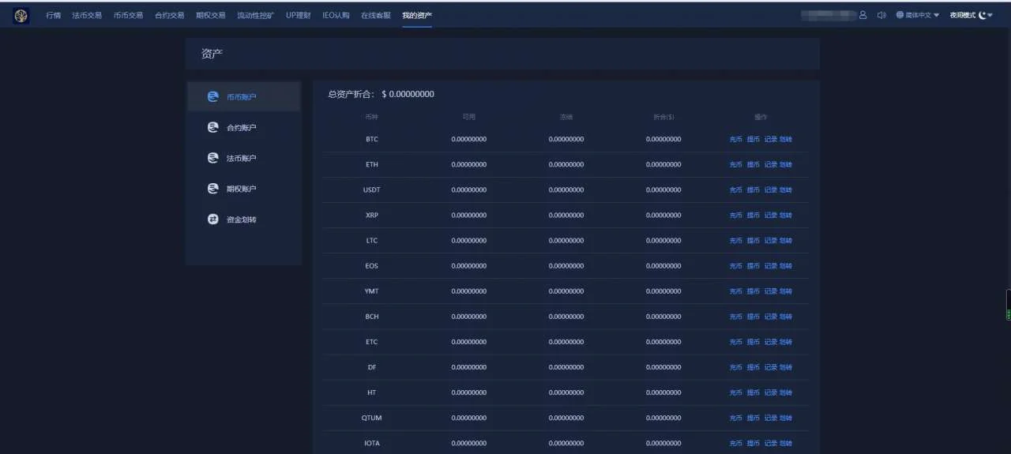Expand the 简体中文 language dropdown arrow
The height and width of the screenshot is (454, 1011).
click(x=937, y=15)
